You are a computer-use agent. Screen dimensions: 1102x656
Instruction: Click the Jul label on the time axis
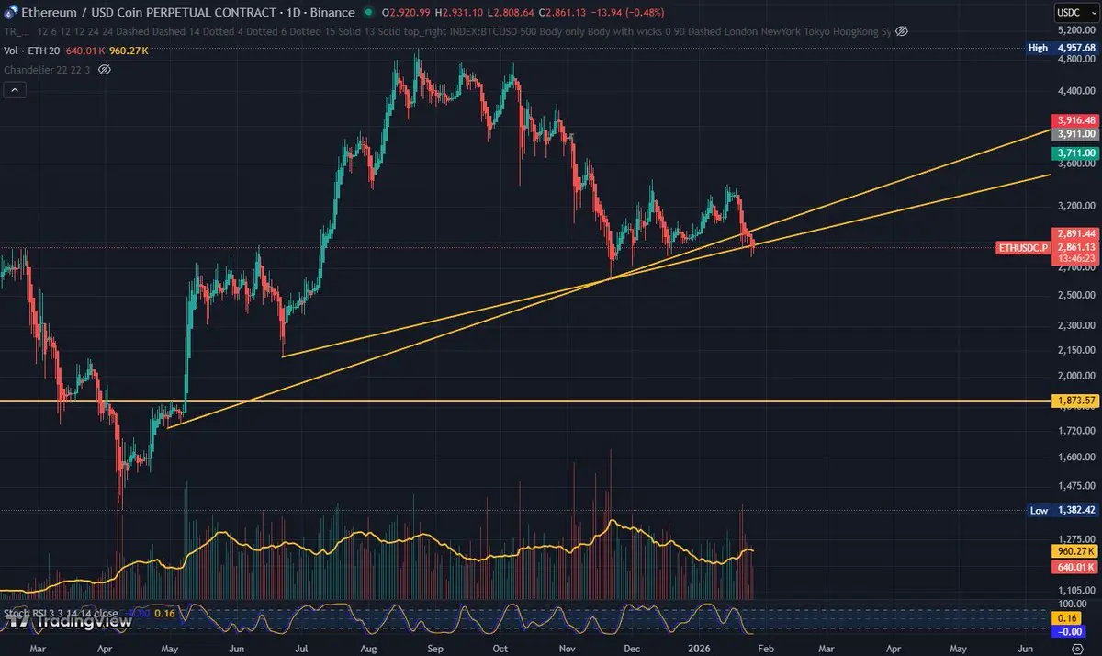(x=300, y=649)
